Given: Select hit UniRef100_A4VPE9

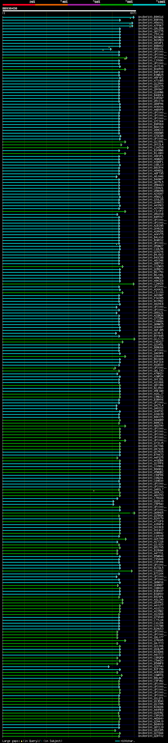Looking at the screenshot, I should point(151,710).
